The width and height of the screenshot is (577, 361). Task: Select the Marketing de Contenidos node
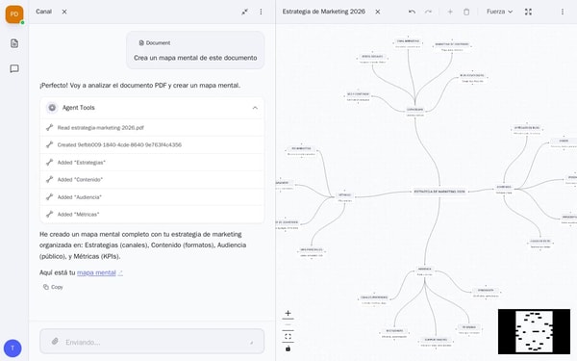pos(452,46)
